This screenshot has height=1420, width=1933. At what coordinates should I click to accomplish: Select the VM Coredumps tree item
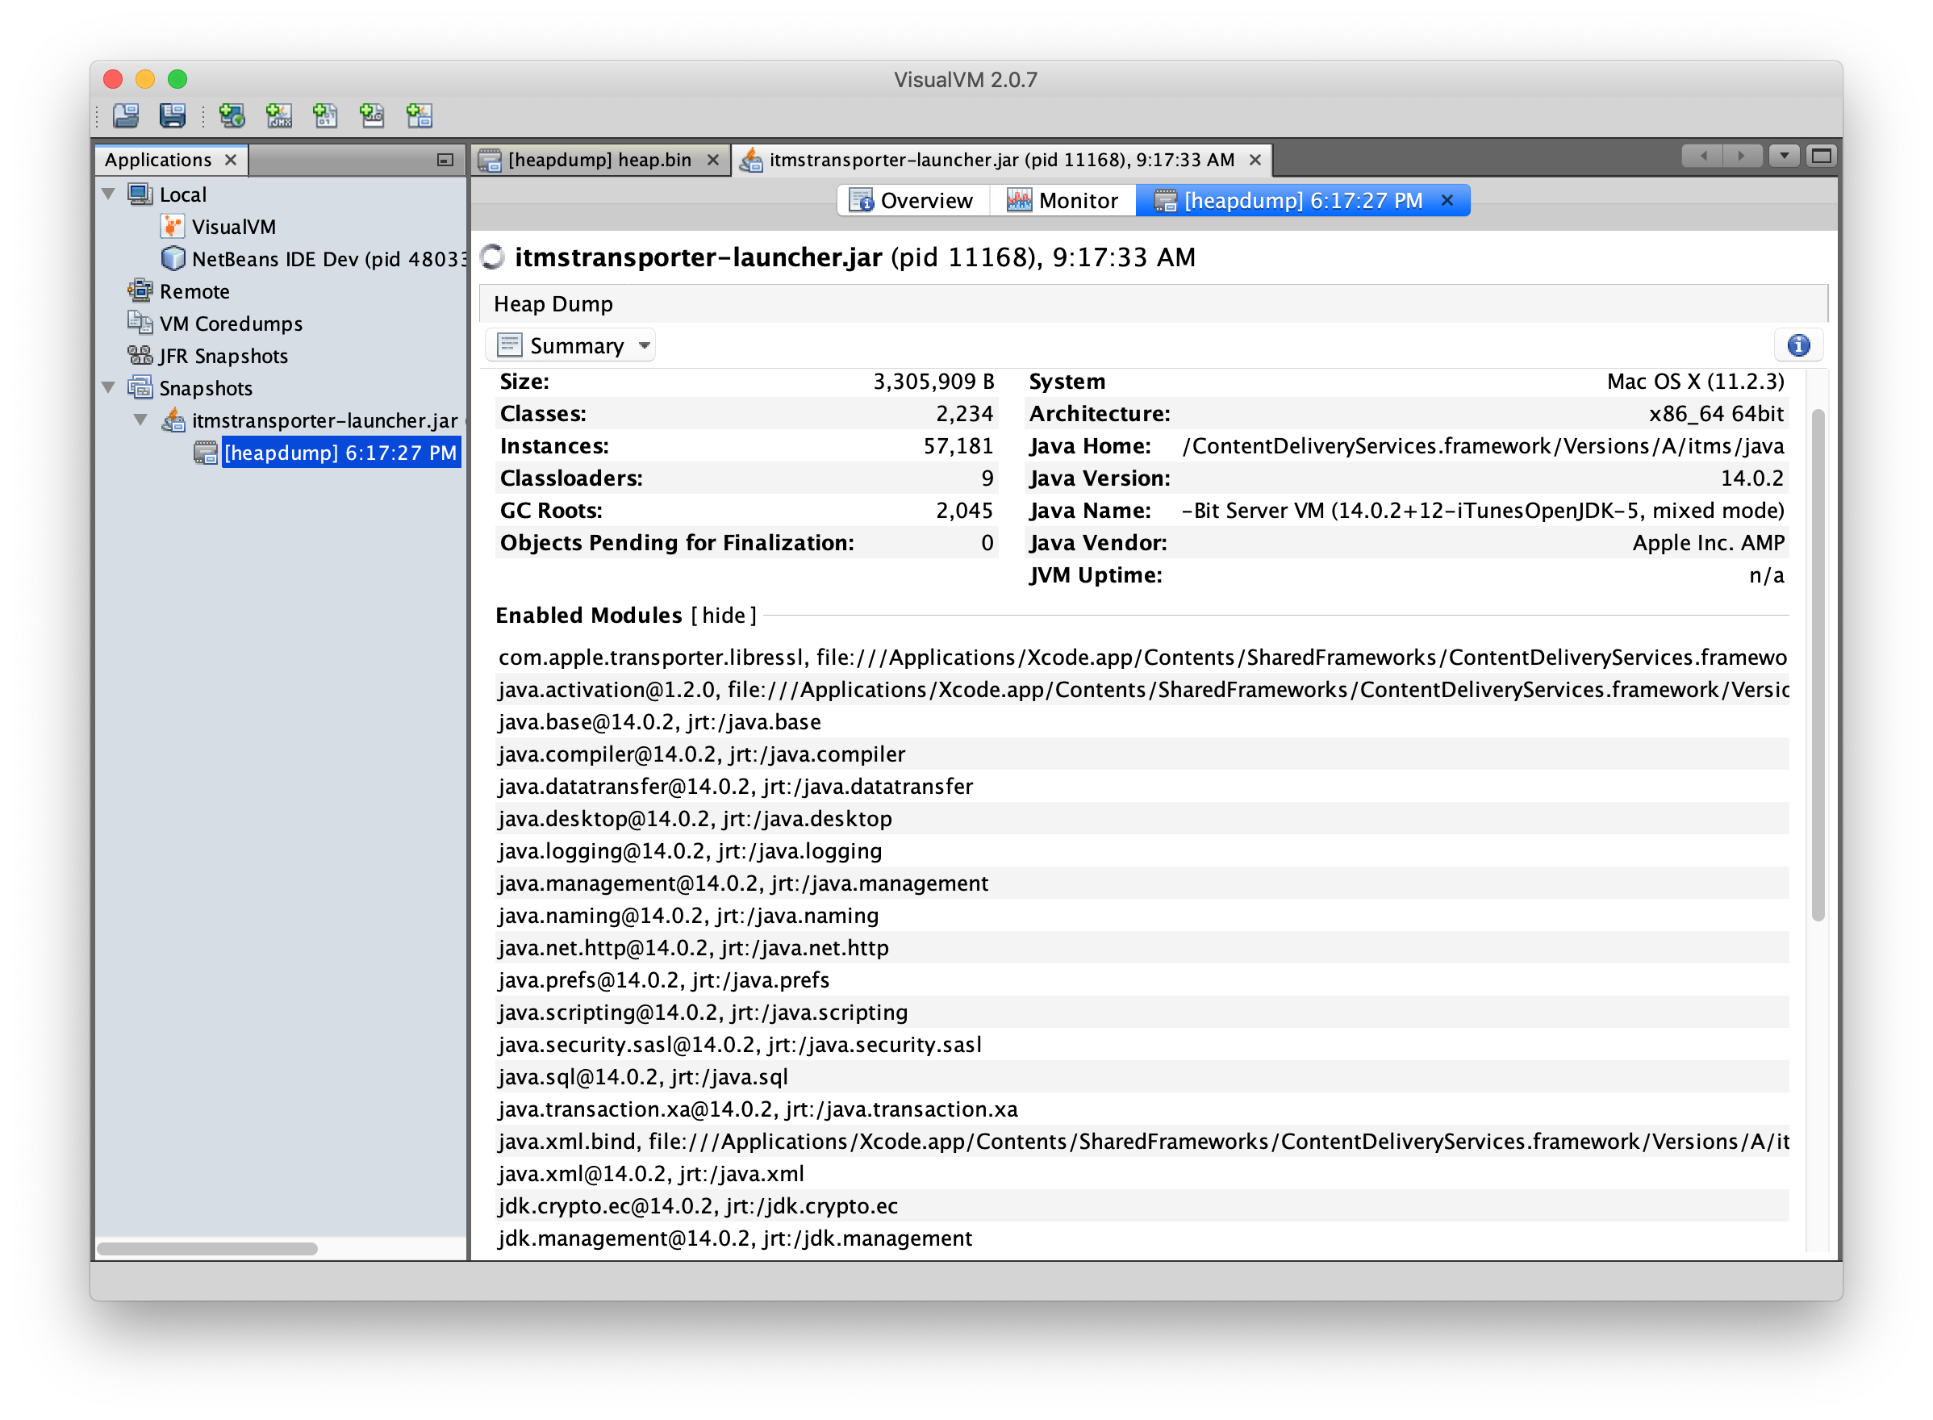[232, 324]
